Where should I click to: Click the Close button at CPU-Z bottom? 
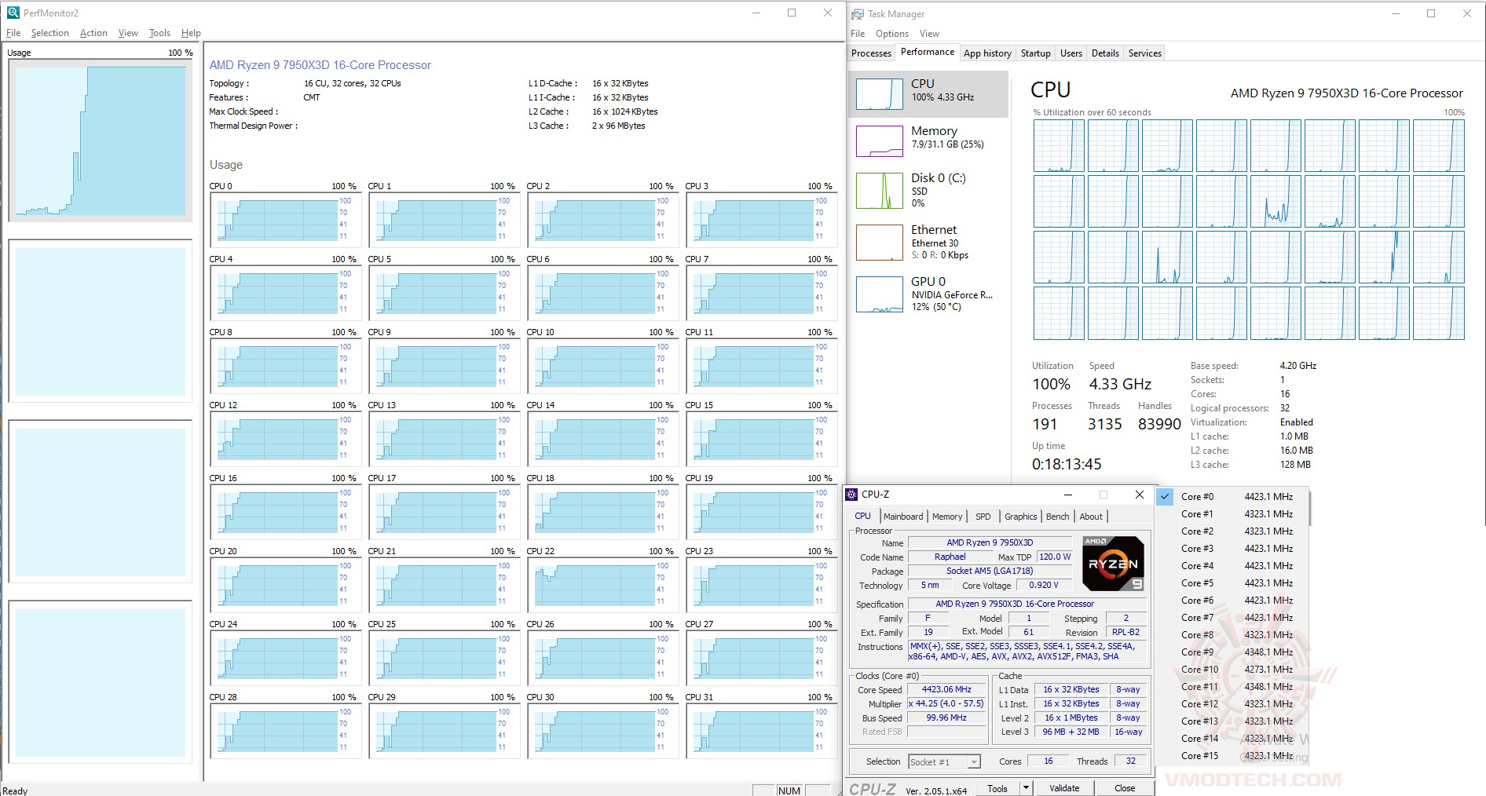click(x=1125, y=788)
